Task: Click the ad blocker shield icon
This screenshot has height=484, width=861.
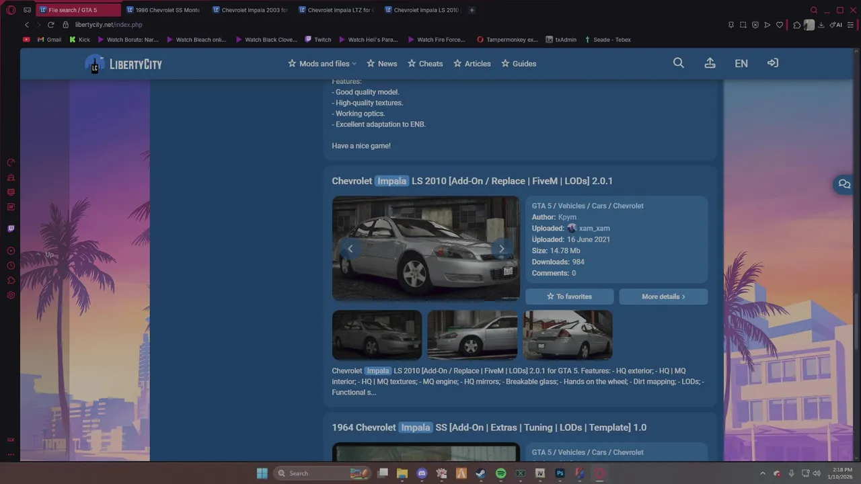Action: click(x=755, y=25)
